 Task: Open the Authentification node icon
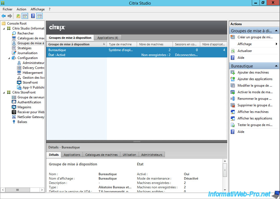coord(14,102)
